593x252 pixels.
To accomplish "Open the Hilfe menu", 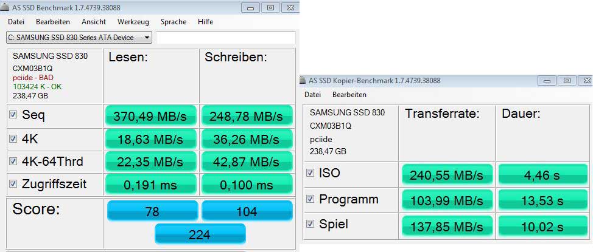I will (205, 22).
